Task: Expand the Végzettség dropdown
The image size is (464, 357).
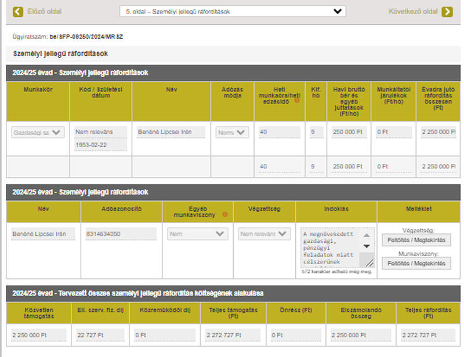Action: (264, 234)
